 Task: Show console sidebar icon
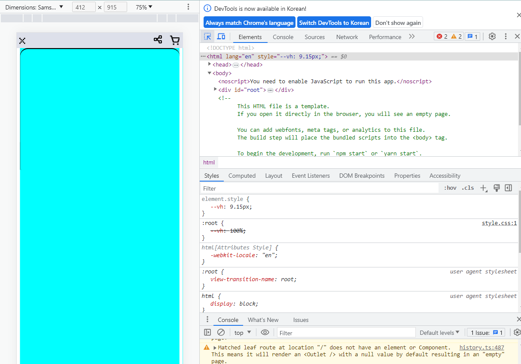click(207, 332)
